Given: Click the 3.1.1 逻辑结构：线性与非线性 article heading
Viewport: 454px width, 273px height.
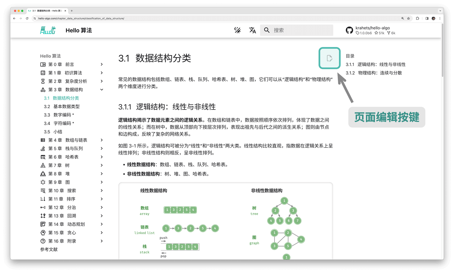Looking at the screenshot, I should [167, 107].
